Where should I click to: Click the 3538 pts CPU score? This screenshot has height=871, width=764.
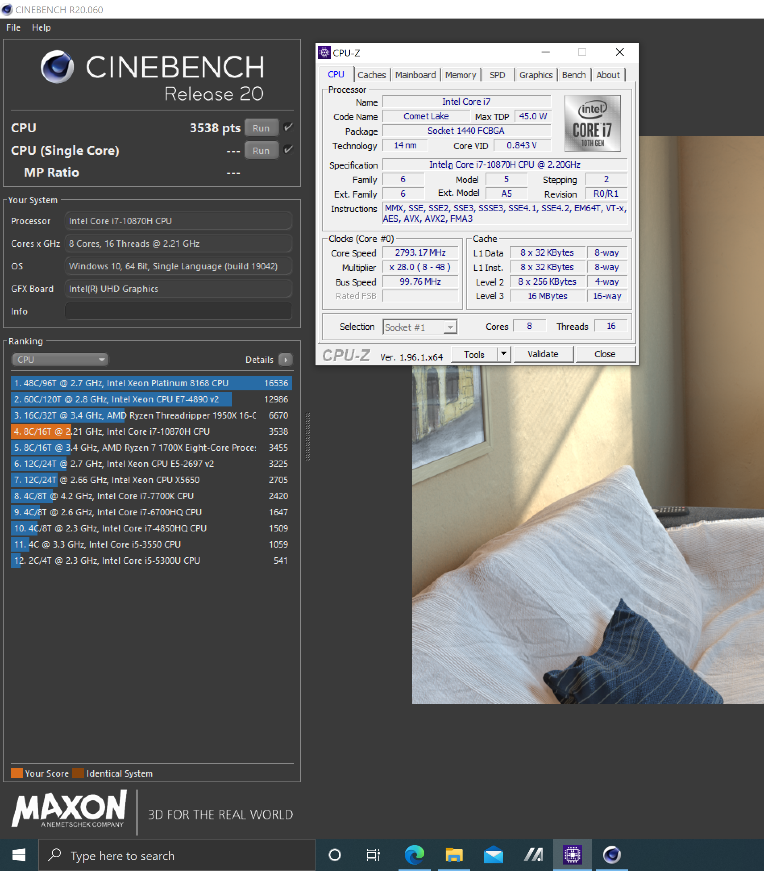[x=215, y=128]
